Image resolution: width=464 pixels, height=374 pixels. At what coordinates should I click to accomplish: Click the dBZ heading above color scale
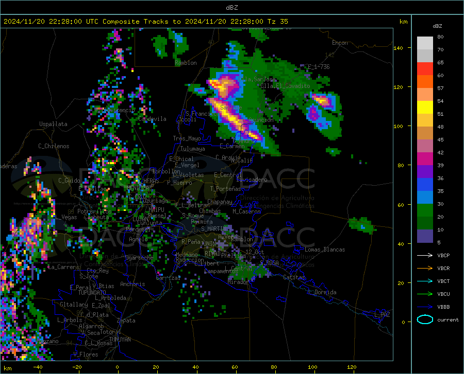pyautogui.click(x=437, y=26)
